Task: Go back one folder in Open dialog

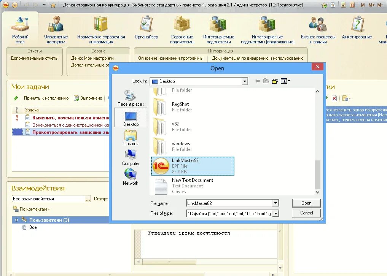Action: coord(257,81)
